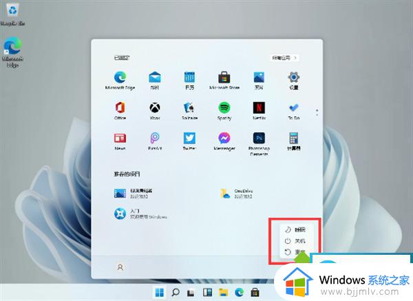Open the Xbox app
The height and width of the screenshot is (301, 413).
(155, 111)
